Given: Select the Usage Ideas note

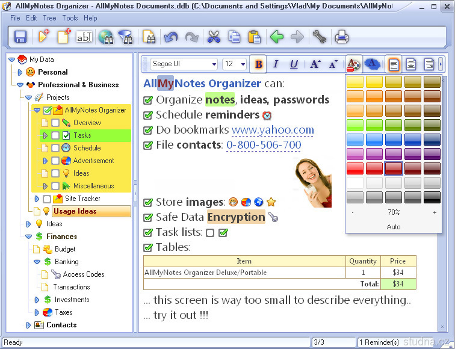Looking at the screenshot, I should [91, 211].
